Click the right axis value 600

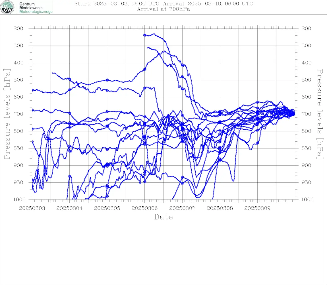click(x=306, y=97)
